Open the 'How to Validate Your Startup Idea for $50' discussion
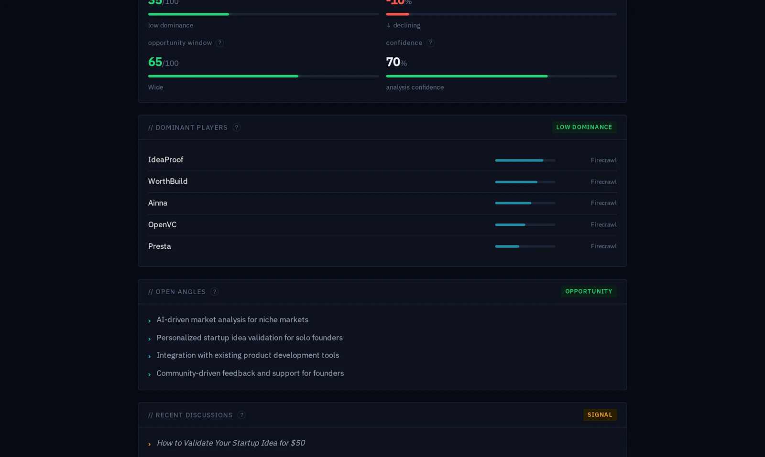The width and height of the screenshot is (765, 457). coord(231,443)
